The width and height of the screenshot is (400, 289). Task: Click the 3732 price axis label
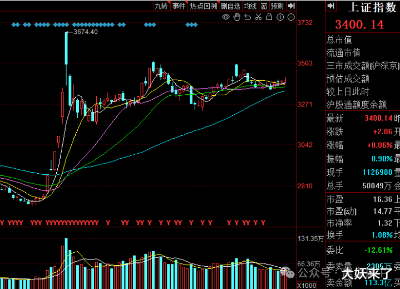coord(305,23)
